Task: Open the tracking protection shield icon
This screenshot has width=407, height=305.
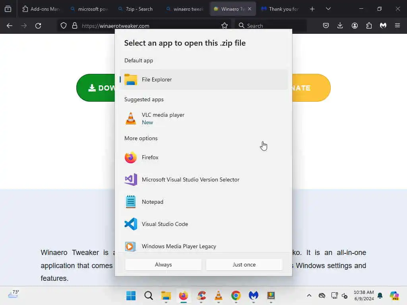Action: click(x=64, y=26)
